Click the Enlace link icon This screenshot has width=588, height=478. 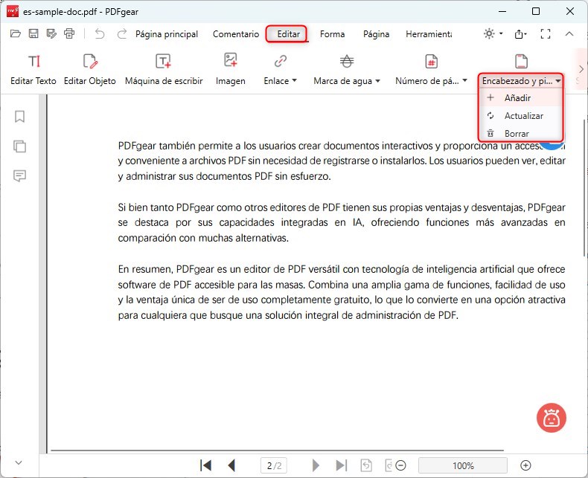click(x=280, y=61)
